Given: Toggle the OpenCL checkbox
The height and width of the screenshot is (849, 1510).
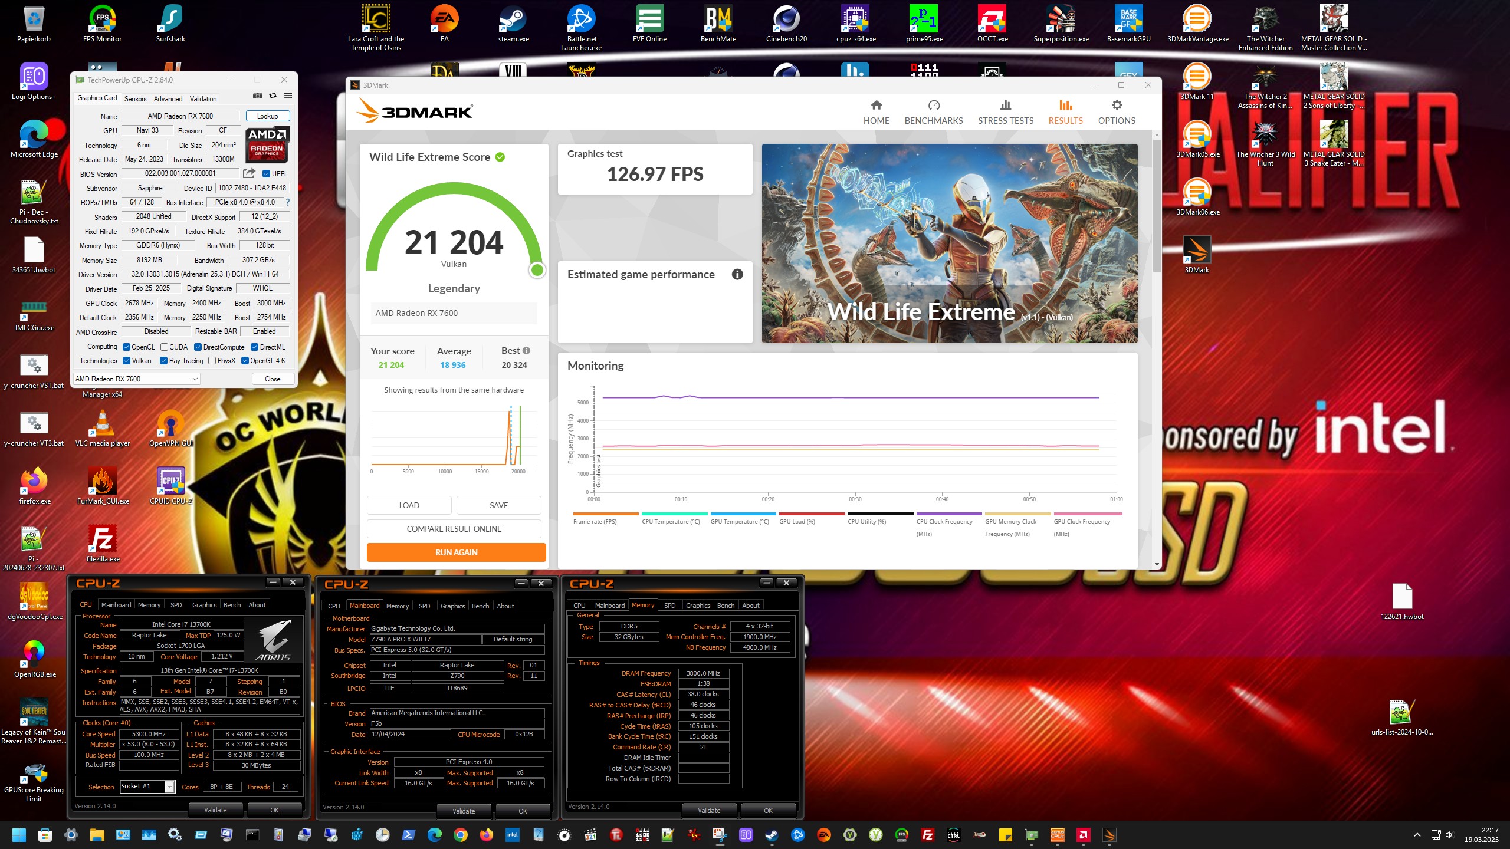Looking at the screenshot, I should (x=126, y=347).
